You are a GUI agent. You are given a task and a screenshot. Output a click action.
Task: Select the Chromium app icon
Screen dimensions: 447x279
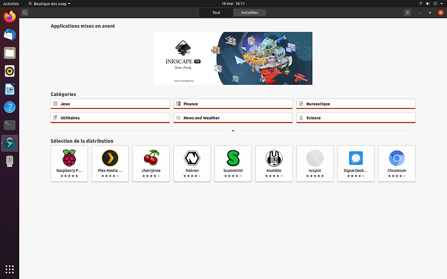click(397, 158)
